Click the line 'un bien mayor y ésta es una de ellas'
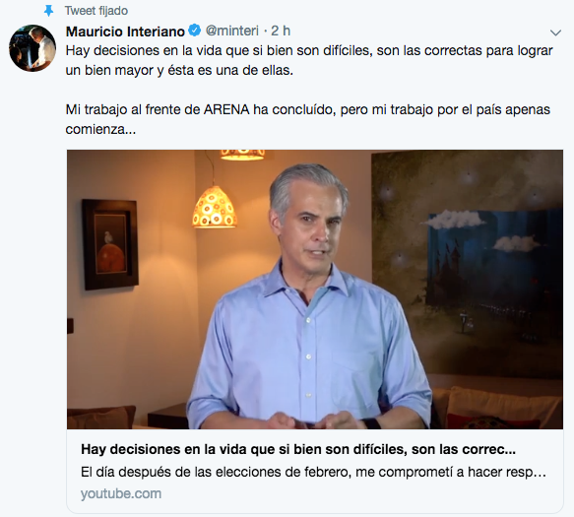 179,70
